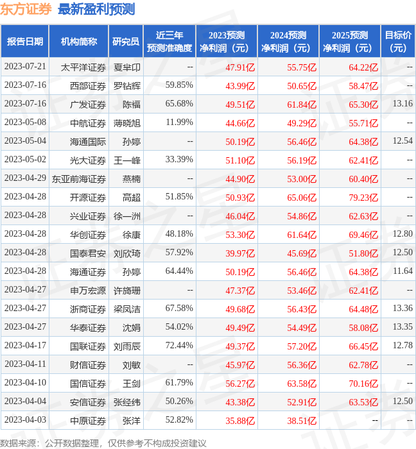
Task: Click 62.78亿 forecast value
Action: pyautogui.click(x=363, y=366)
